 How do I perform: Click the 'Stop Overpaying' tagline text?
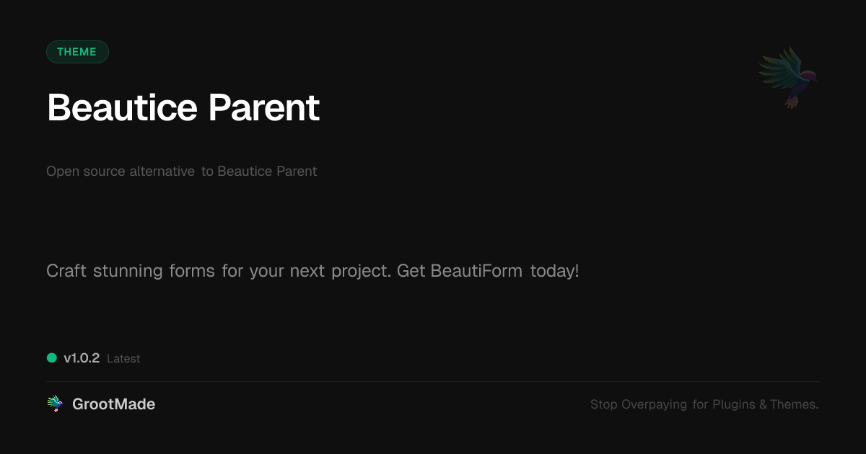pyautogui.click(x=704, y=404)
